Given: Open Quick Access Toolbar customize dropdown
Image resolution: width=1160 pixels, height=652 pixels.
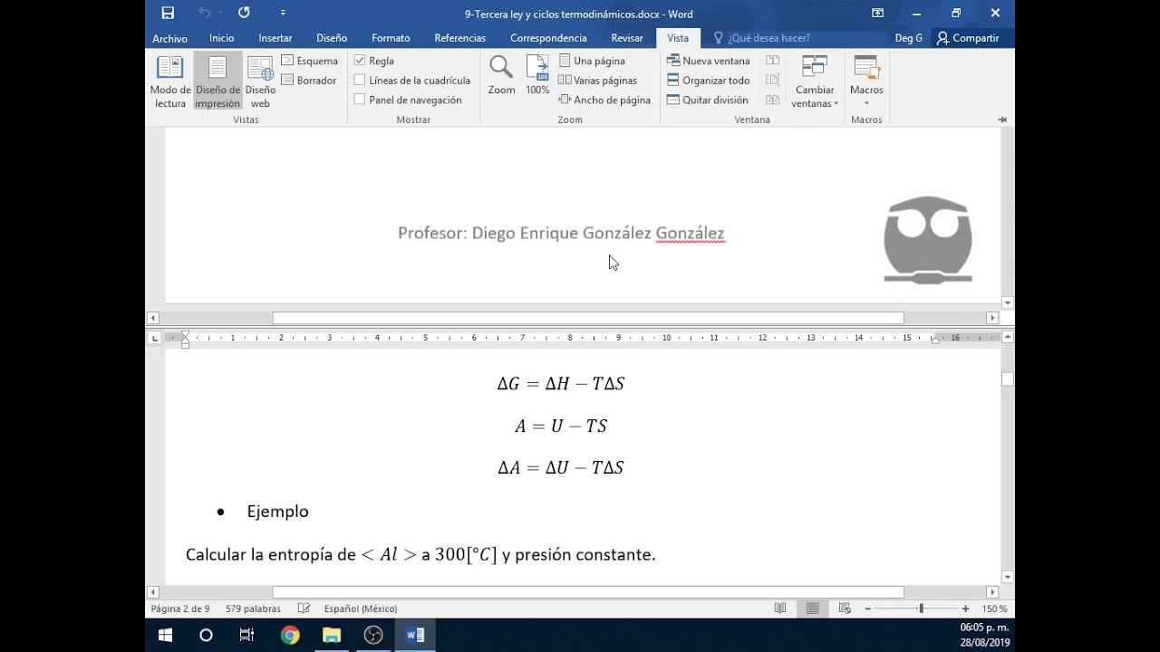Looking at the screenshot, I should [x=283, y=13].
